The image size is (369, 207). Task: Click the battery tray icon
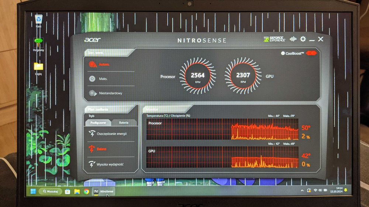(x=325, y=190)
